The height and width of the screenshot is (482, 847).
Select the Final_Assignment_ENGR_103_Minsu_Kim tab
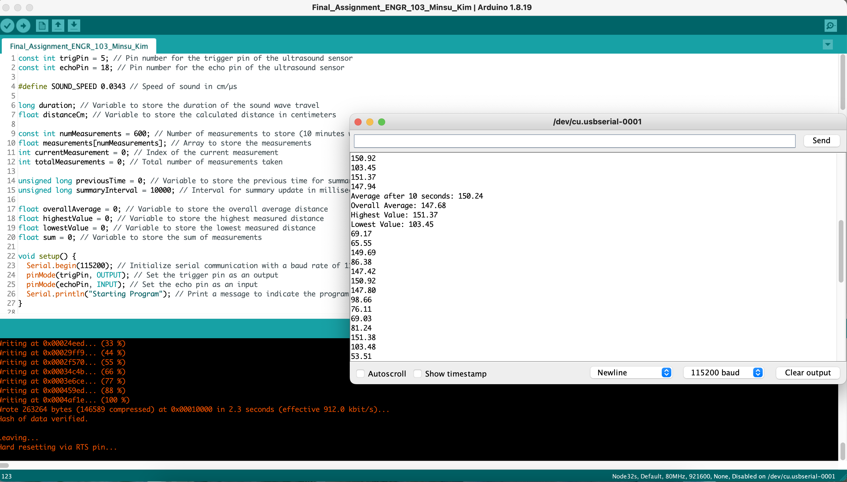click(x=79, y=46)
